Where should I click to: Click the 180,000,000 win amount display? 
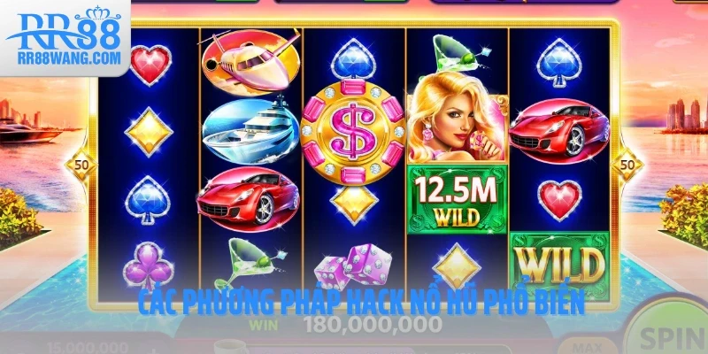coord(372,324)
